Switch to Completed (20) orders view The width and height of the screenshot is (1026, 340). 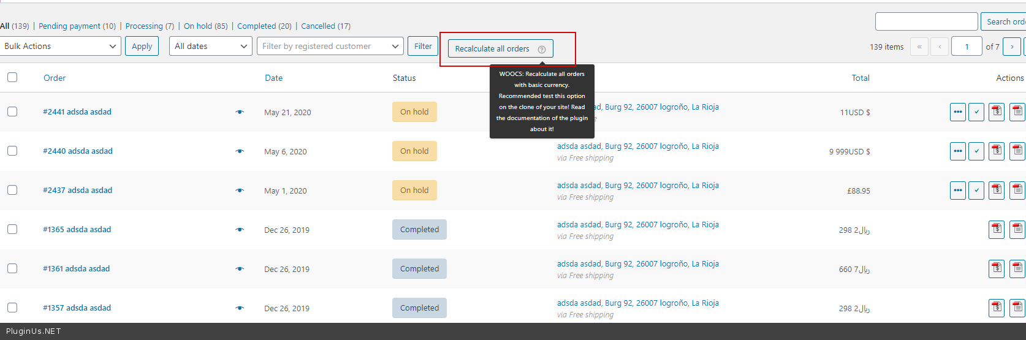tap(264, 26)
